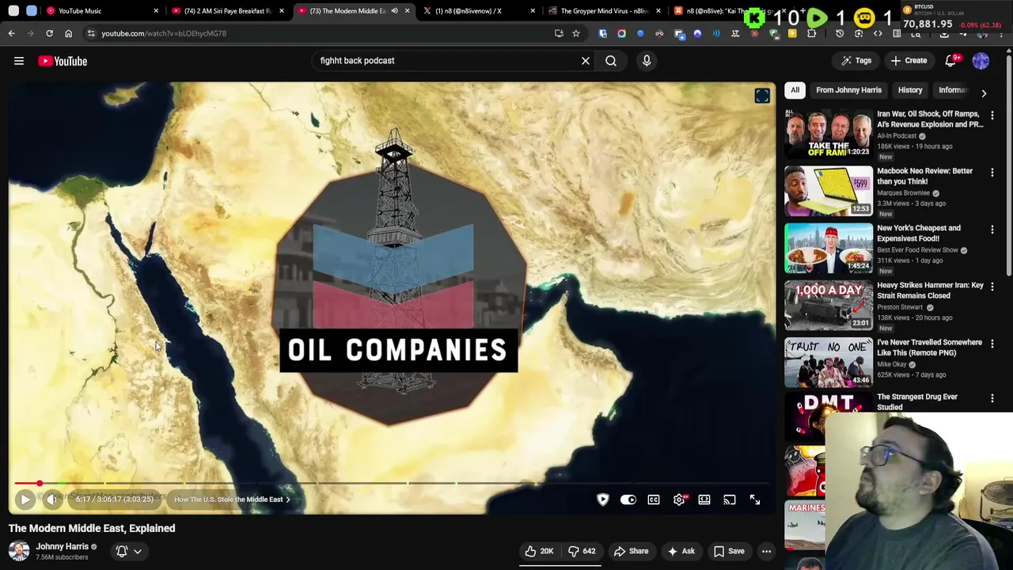The width and height of the screenshot is (1013, 570).
Task: Close The Modern Middle East browser tab
Action: coord(408,11)
